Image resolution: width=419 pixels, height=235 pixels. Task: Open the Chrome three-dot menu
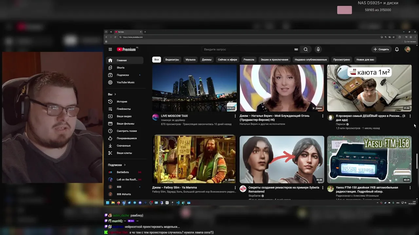[415, 37]
